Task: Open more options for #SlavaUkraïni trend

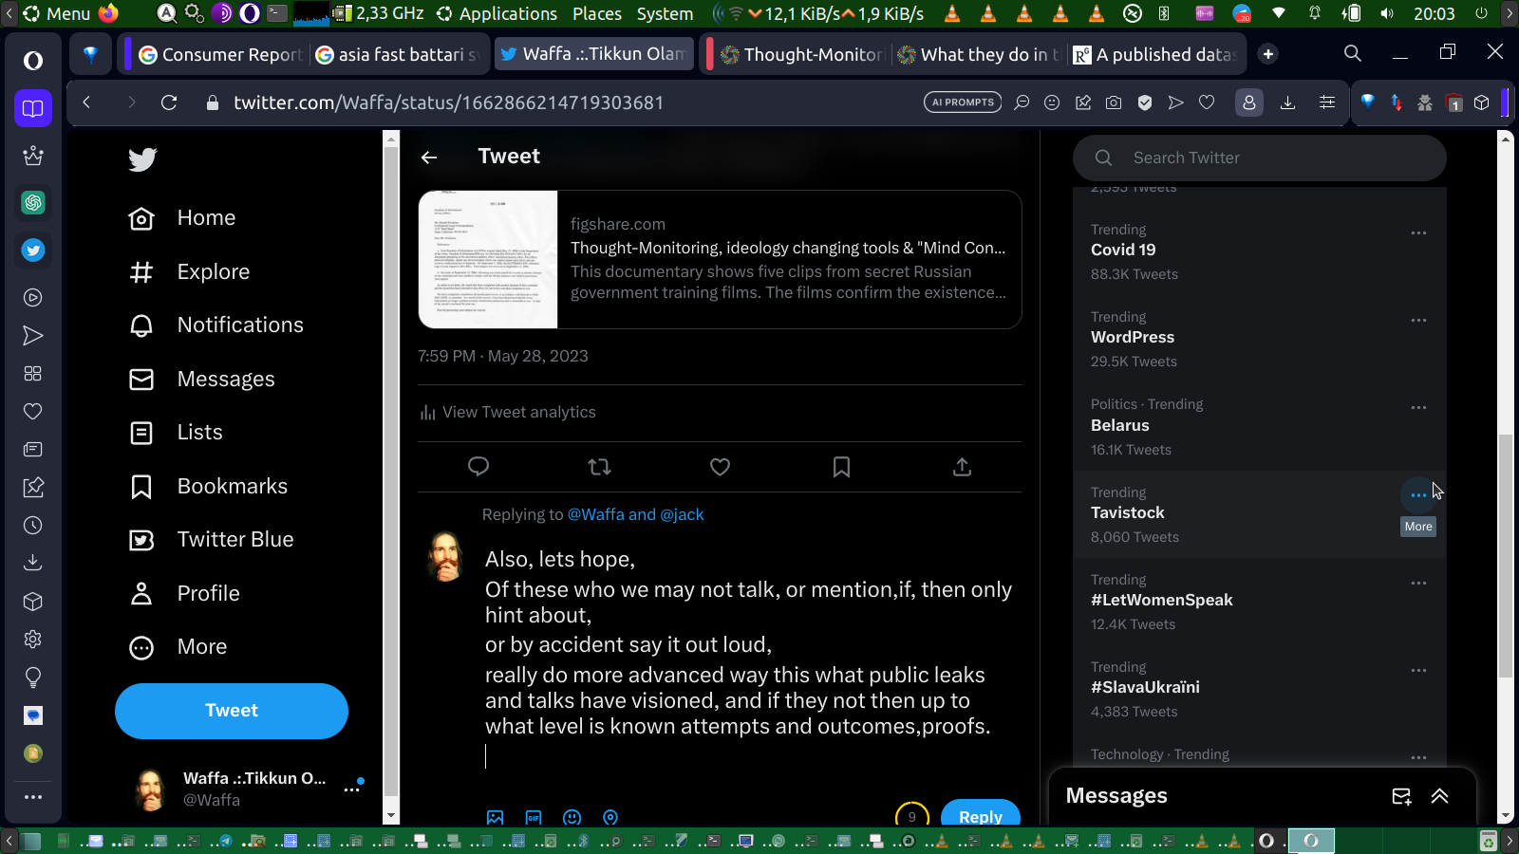Action: pyautogui.click(x=1418, y=670)
